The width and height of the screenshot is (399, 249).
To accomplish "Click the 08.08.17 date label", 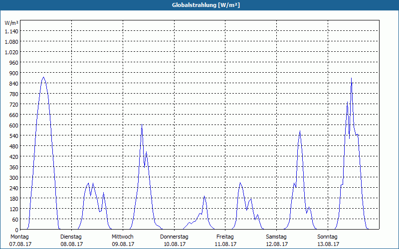I will point(72,244).
